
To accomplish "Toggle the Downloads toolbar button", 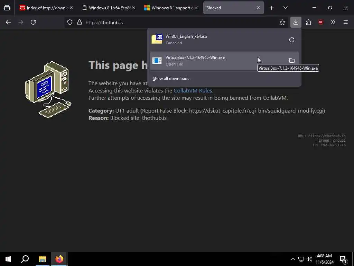I will (x=296, y=22).
